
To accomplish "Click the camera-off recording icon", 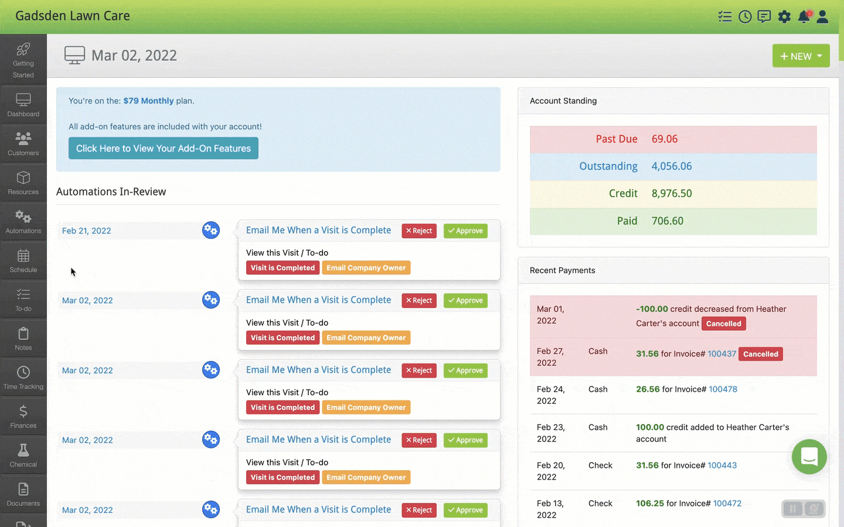I will (x=814, y=509).
